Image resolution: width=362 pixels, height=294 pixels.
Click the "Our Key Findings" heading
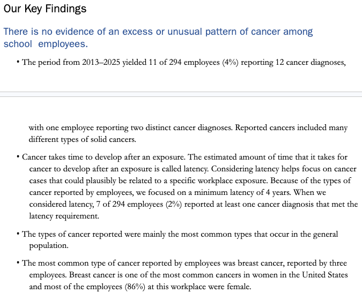tap(45, 10)
